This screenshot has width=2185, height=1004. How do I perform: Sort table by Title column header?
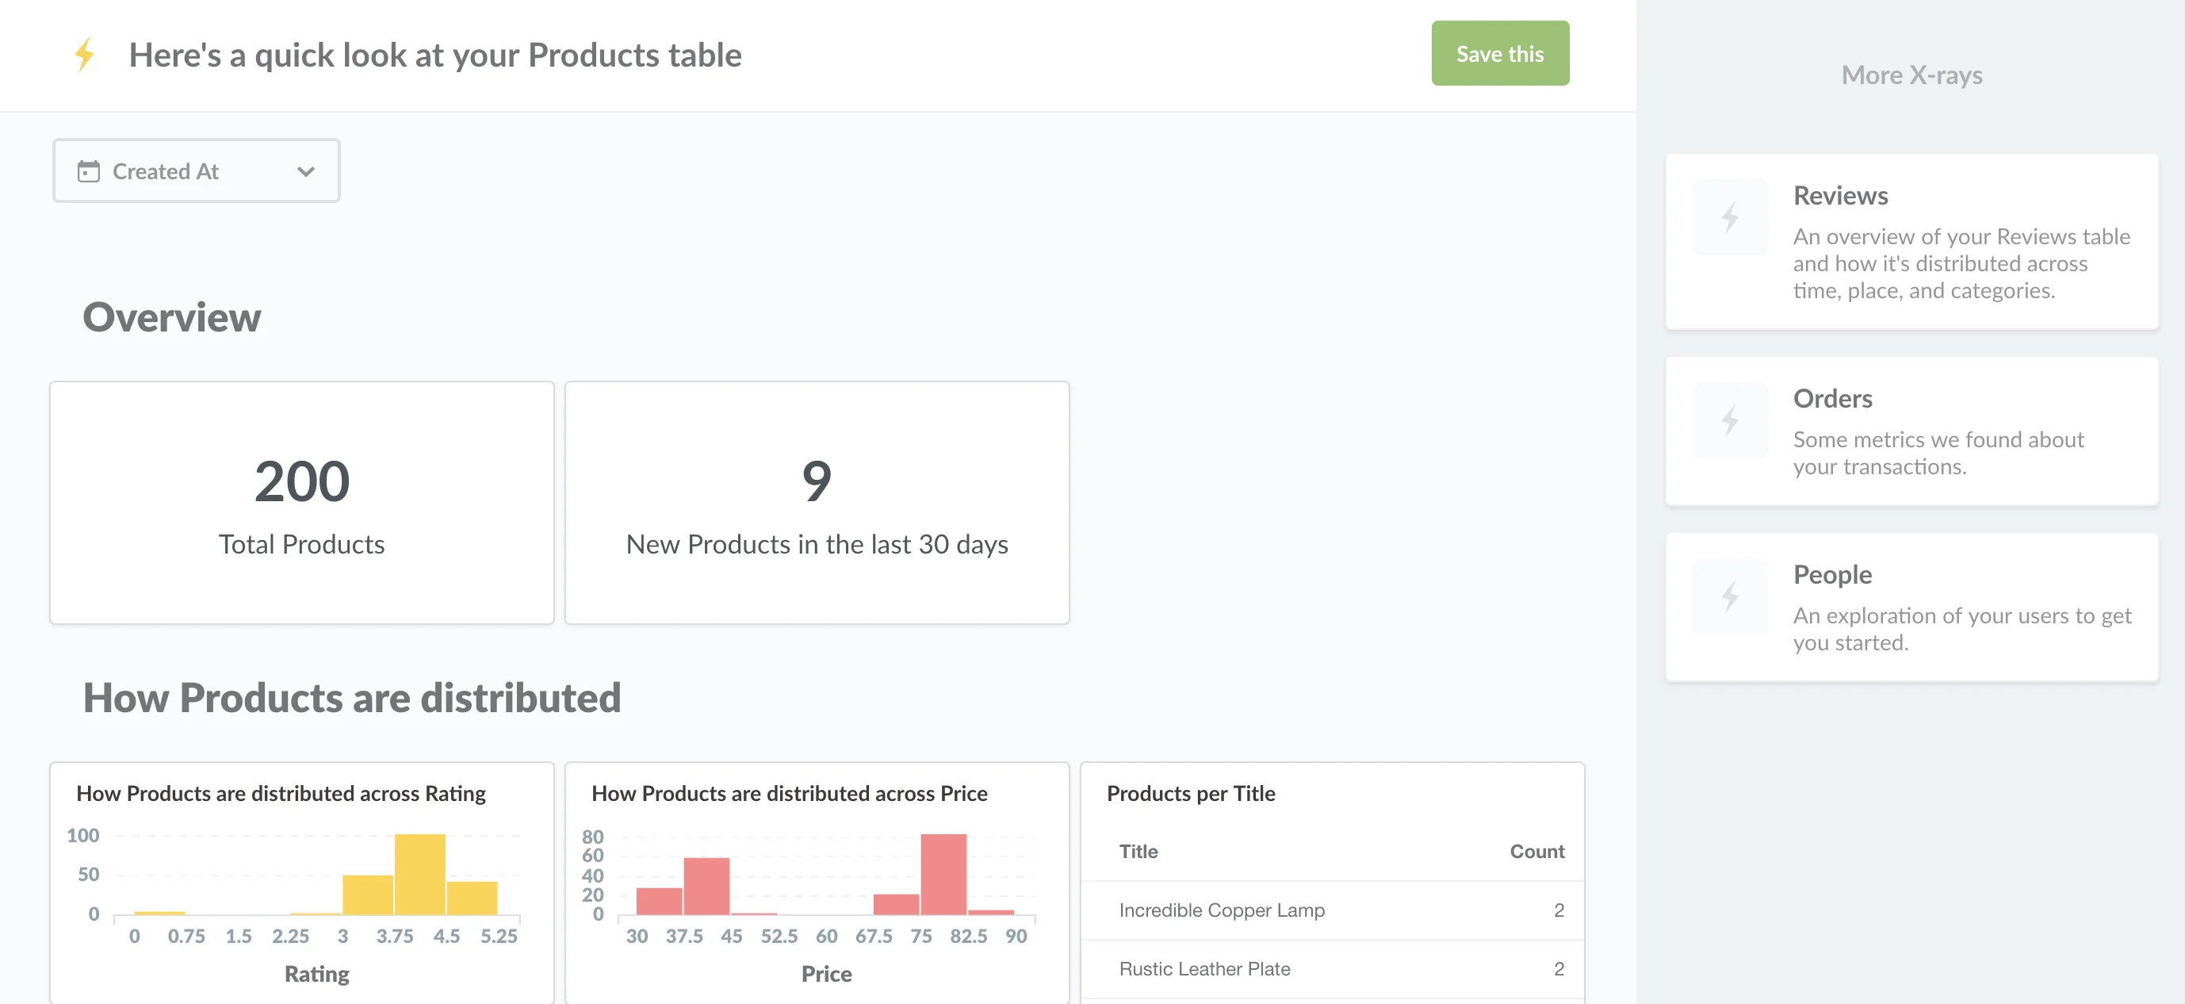pos(1138,851)
